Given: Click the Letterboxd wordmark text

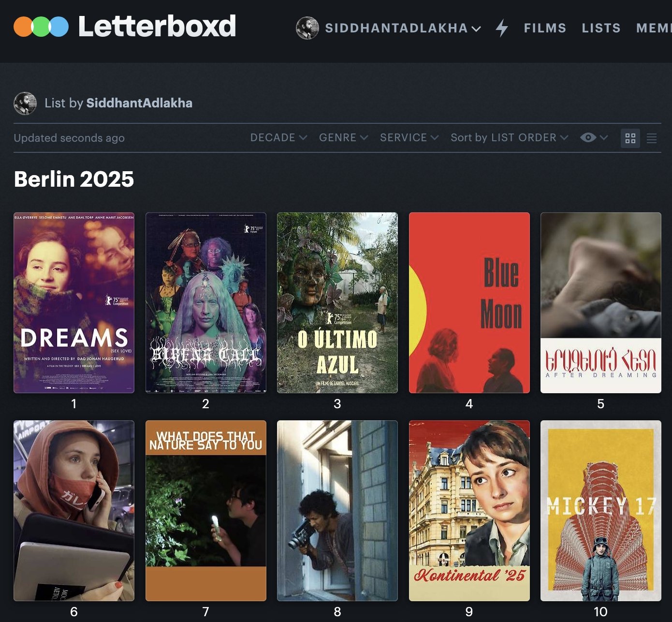Looking at the screenshot, I should 157,27.
